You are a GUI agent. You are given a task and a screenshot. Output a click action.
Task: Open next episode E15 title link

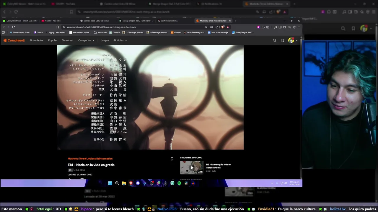218,166
